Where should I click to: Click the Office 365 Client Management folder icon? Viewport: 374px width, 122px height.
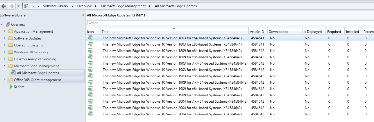coord(10,80)
